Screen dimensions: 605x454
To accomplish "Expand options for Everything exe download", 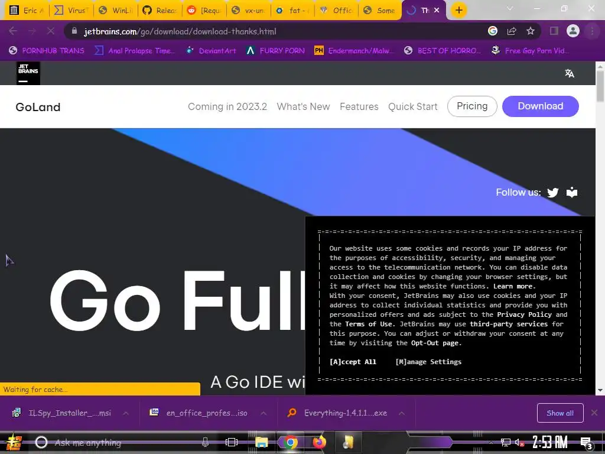I will 402,413.
